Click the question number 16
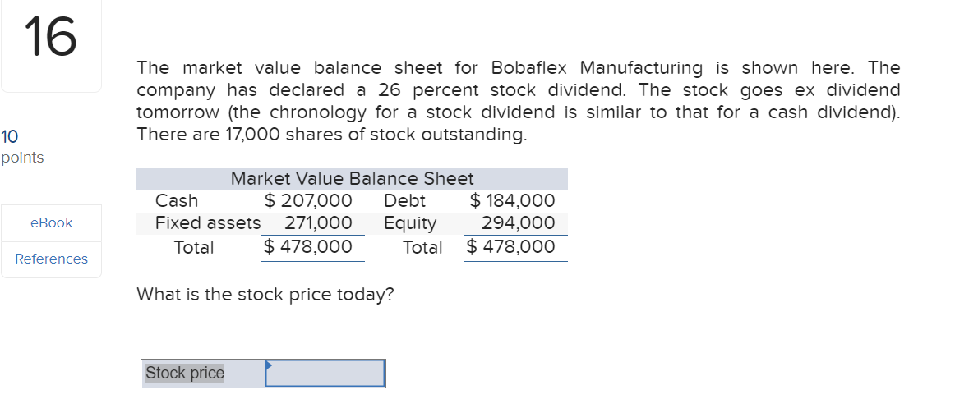Screen dimensions: 955x399 (x=51, y=38)
